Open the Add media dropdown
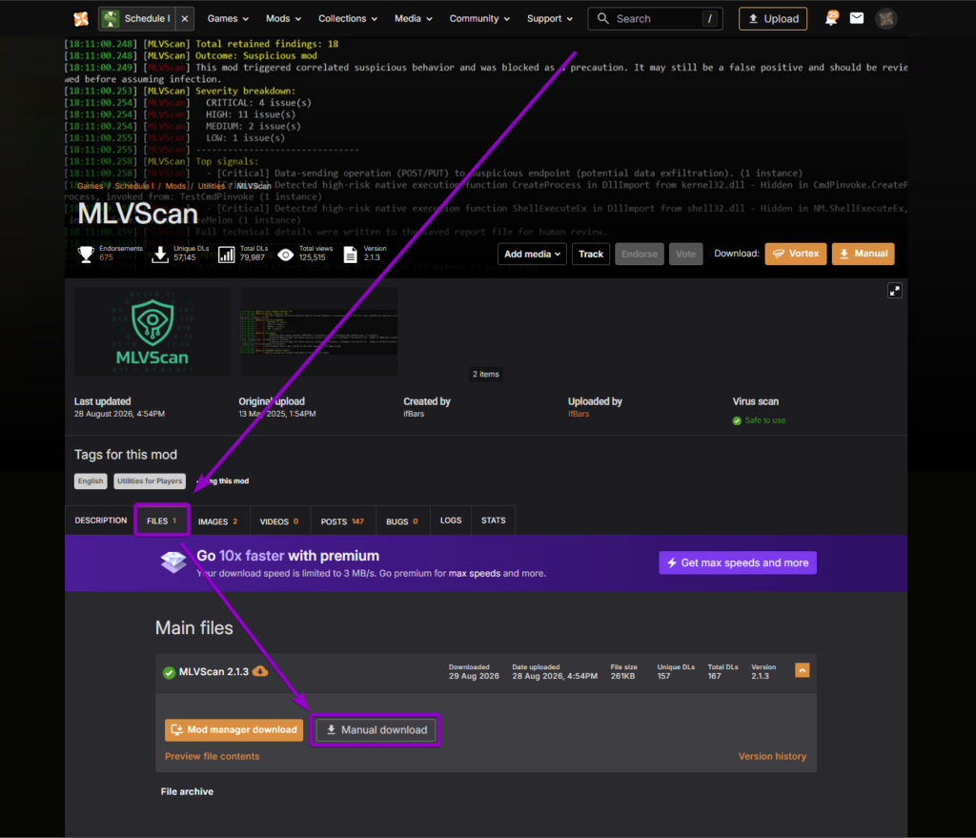The width and height of the screenshot is (976, 838). click(532, 254)
